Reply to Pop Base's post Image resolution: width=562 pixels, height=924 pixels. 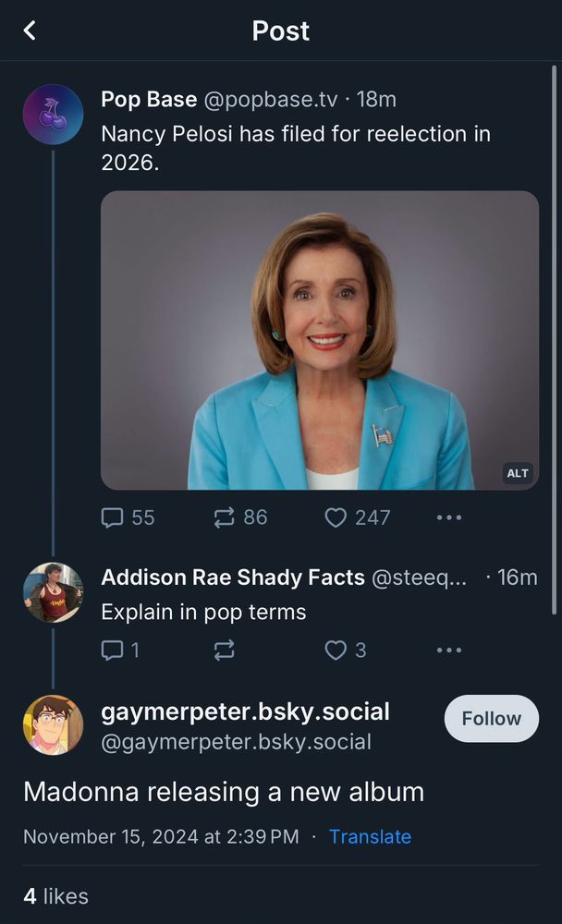[x=113, y=517]
